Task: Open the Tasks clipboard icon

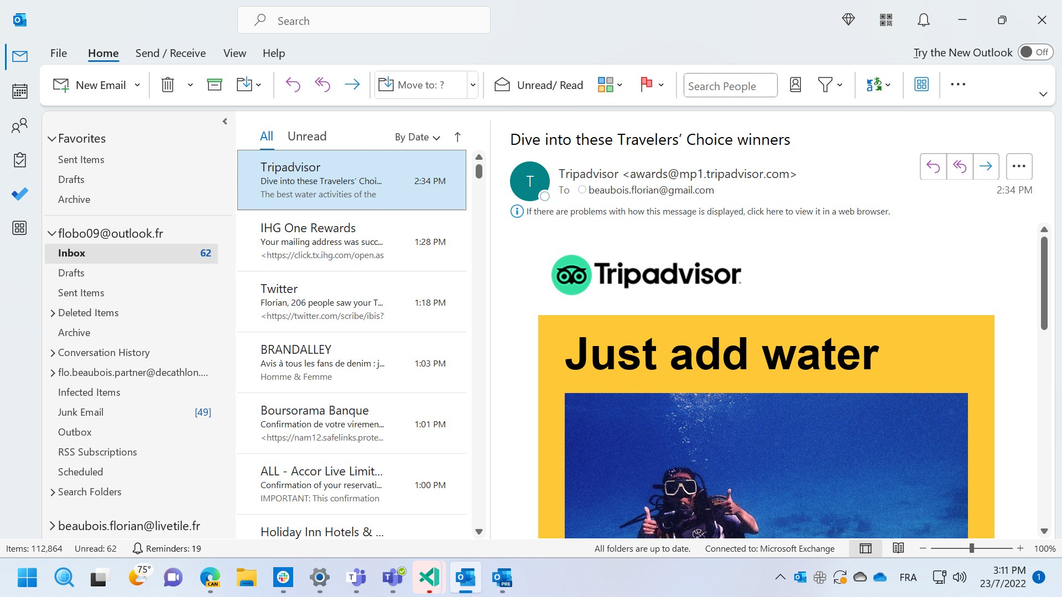Action: pyautogui.click(x=20, y=160)
